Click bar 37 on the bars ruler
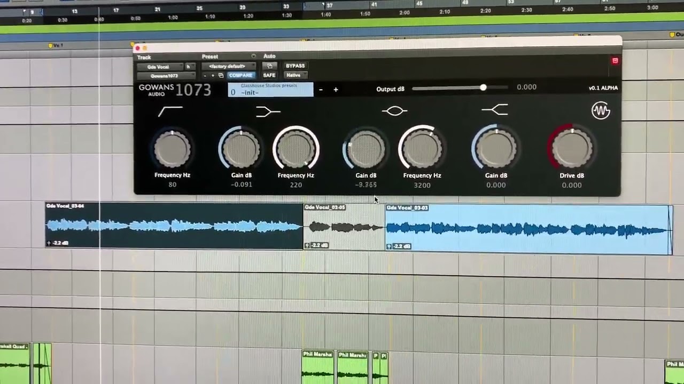Image resolution: width=684 pixels, height=384 pixels. click(329, 5)
